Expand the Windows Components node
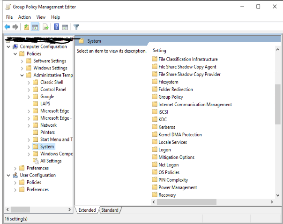This screenshot has height=224, width=283. (x=29, y=154)
